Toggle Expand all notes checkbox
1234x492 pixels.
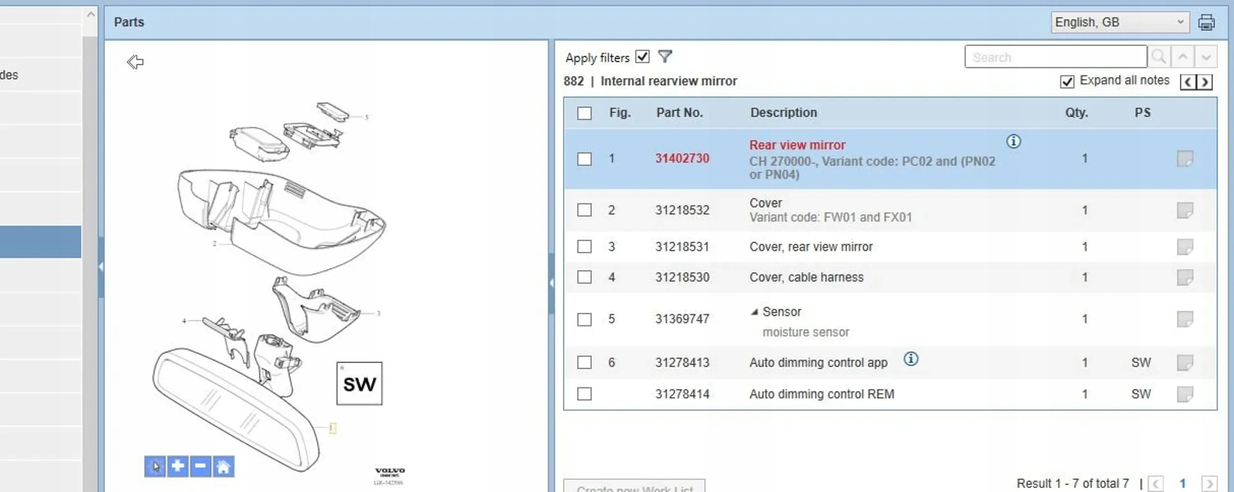tap(1067, 81)
